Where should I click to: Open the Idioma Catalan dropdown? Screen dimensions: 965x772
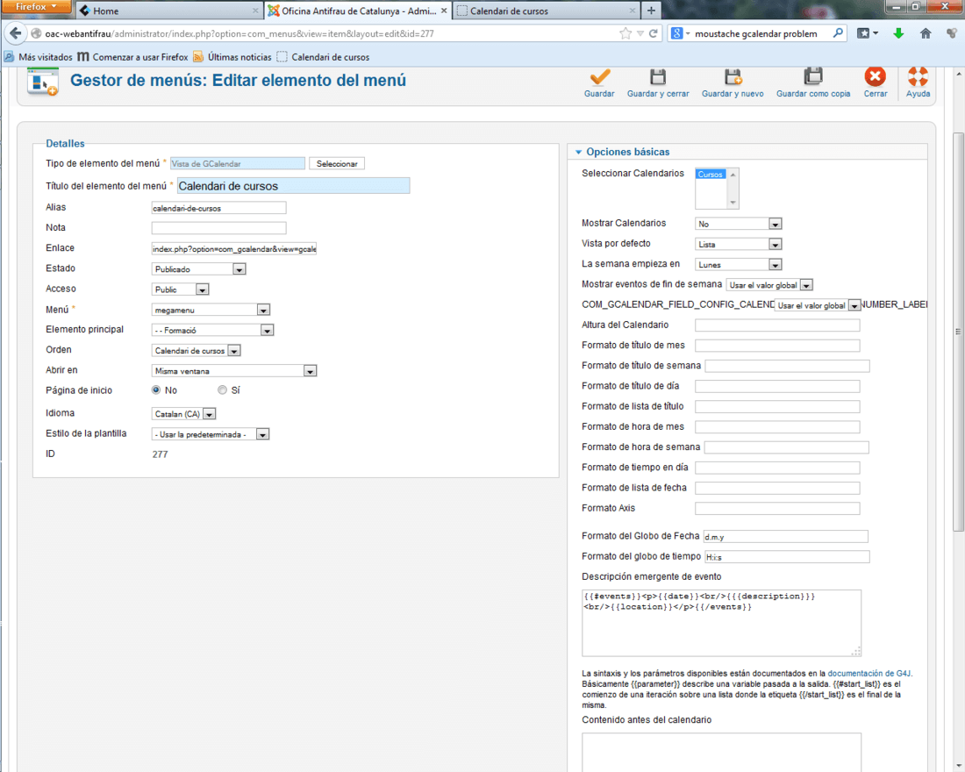tap(183, 414)
